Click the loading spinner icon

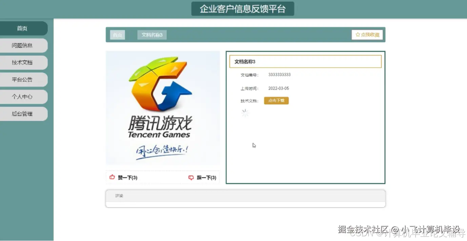click(x=245, y=113)
